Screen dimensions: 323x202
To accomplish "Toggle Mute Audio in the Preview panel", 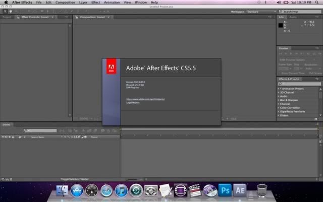I will (308, 54).
